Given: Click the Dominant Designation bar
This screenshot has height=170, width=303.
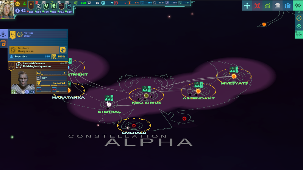Looking at the screenshot, I should (x=34, y=50).
